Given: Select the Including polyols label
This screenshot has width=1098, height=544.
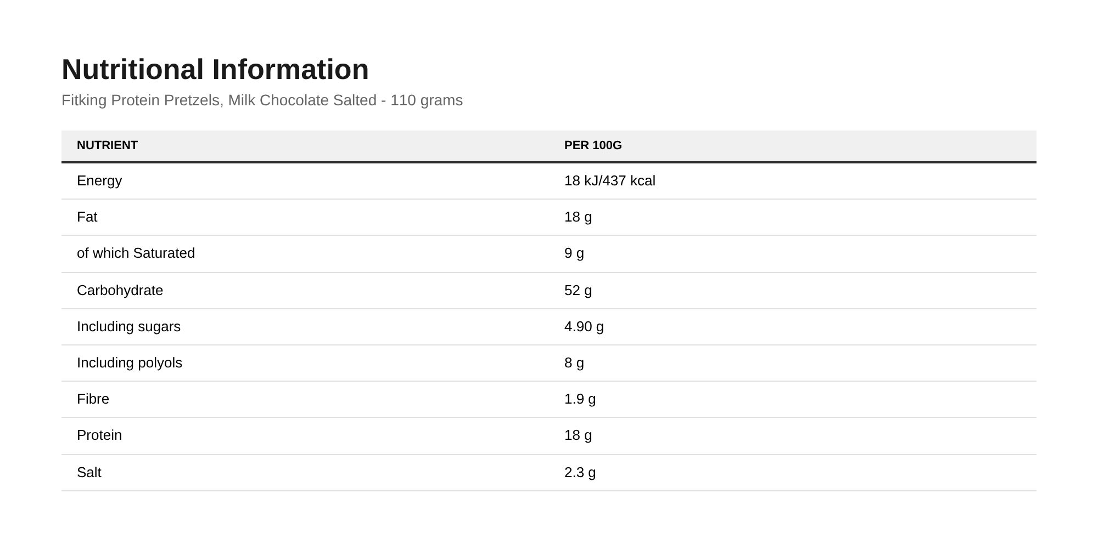Looking at the screenshot, I should 130,363.
